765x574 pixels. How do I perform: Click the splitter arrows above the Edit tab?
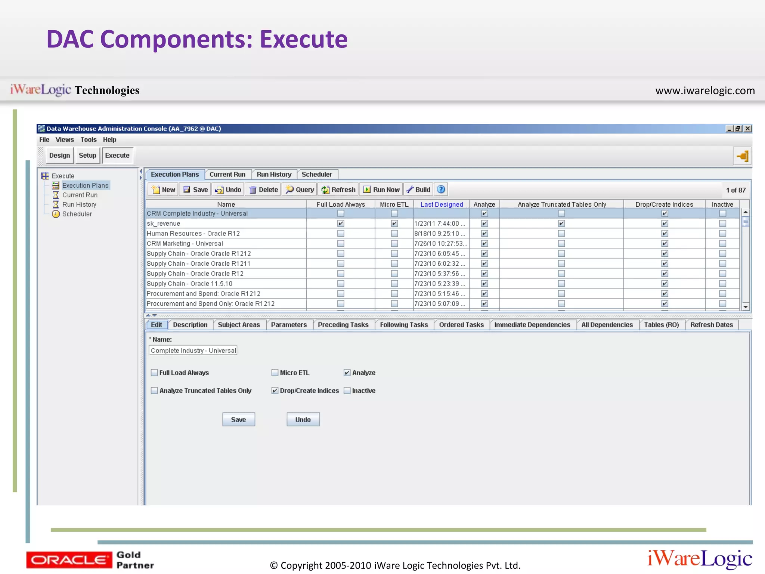[151, 315]
